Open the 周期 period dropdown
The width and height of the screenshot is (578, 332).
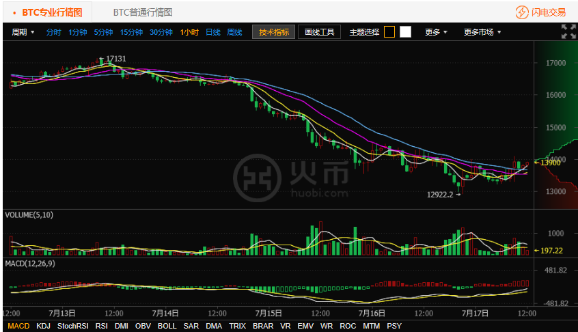tap(23, 32)
